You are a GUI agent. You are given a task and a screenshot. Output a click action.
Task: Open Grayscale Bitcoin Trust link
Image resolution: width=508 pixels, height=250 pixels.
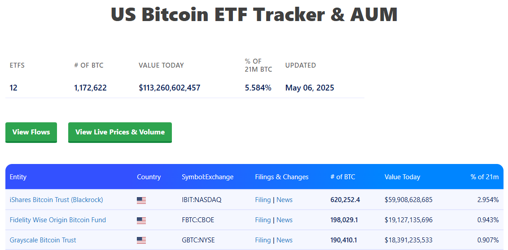(43, 240)
